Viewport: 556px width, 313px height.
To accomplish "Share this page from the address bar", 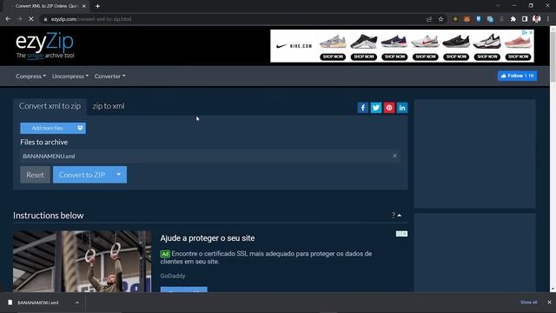I will 429,19.
